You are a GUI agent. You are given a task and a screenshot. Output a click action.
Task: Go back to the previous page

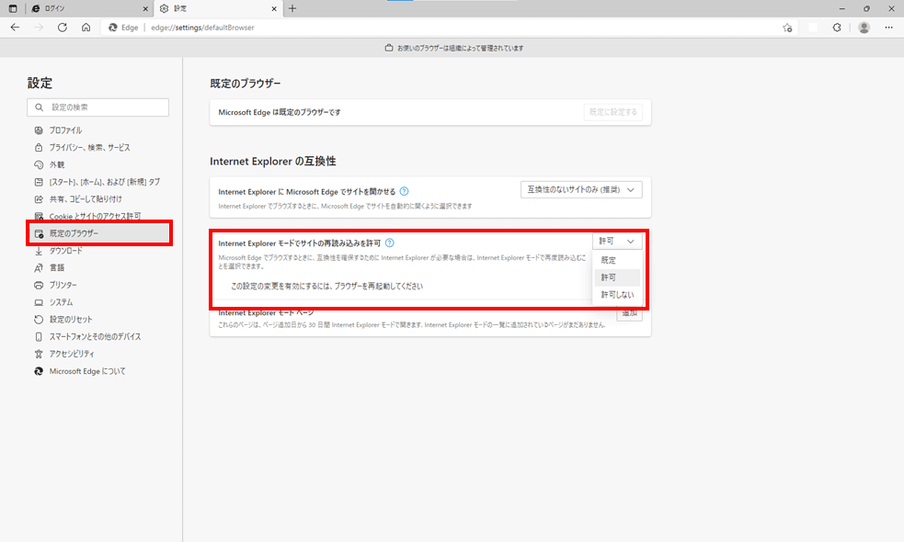(x=15, y=27)
